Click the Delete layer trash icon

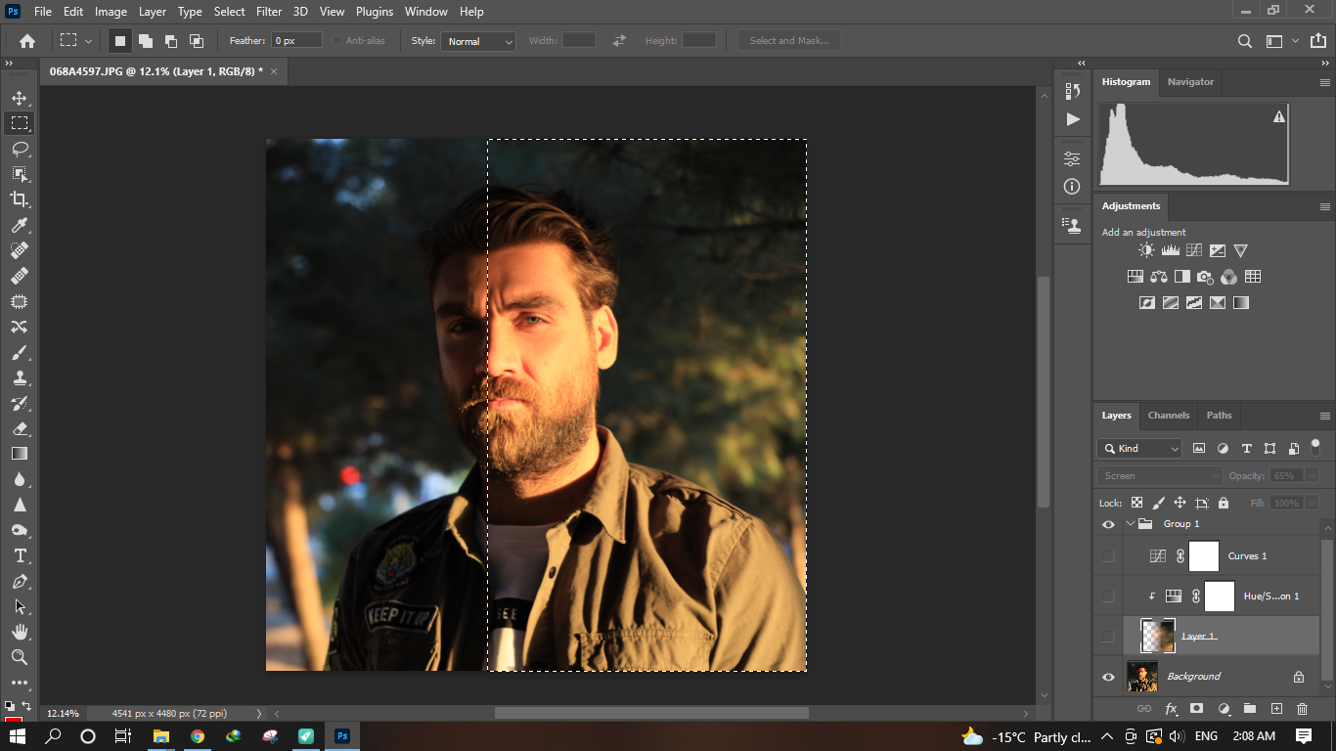1302,708
